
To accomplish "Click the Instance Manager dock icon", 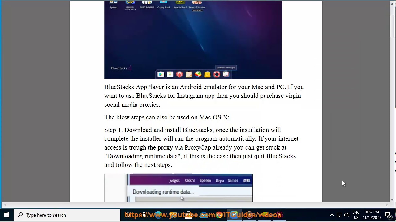I will (226, 74).
